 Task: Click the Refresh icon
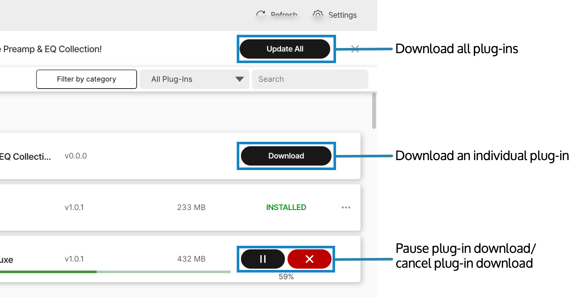click(261, 14)
